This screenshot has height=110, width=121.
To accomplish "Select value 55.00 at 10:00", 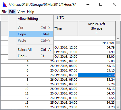I will point(97,57).
